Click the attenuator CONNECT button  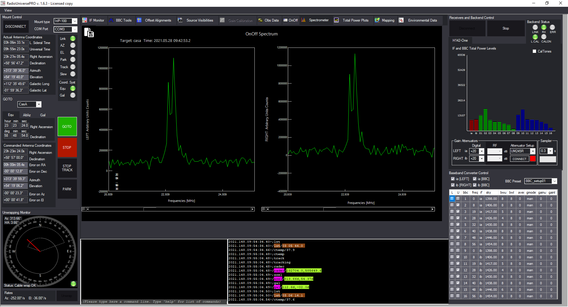(519, 159)
